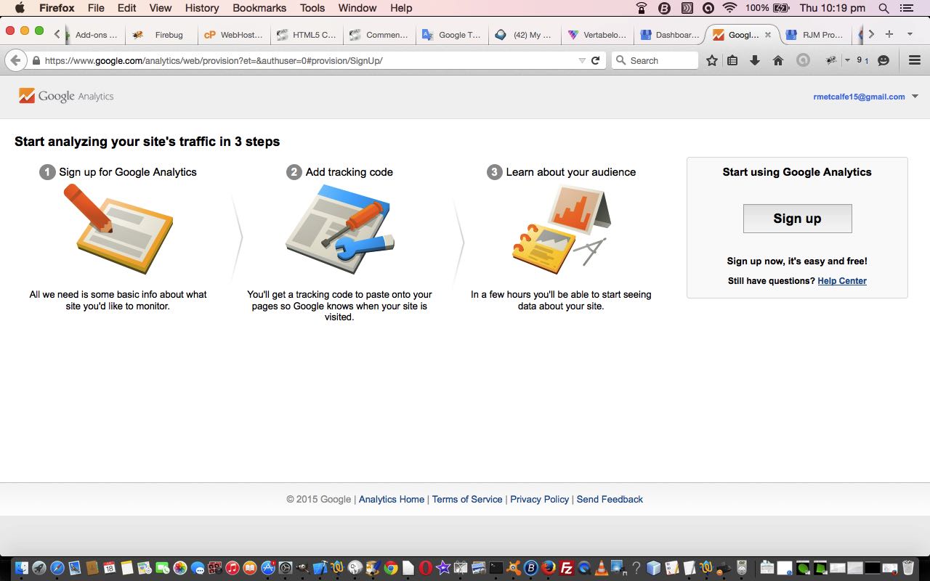
Task: Open iTunes from the Dock
Action: pos(232,568)
